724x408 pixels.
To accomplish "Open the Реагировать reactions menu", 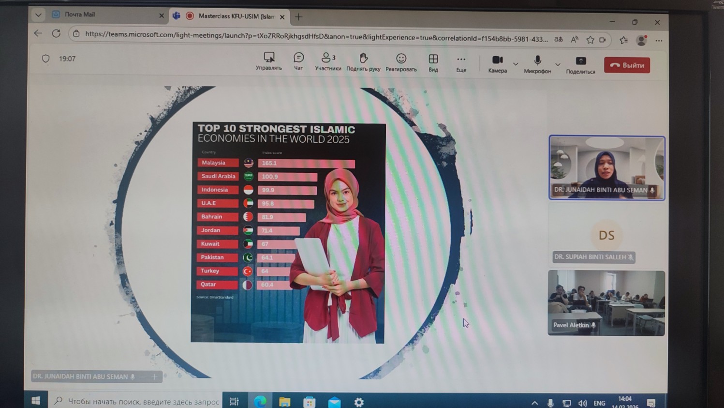I will click(401, 61).
